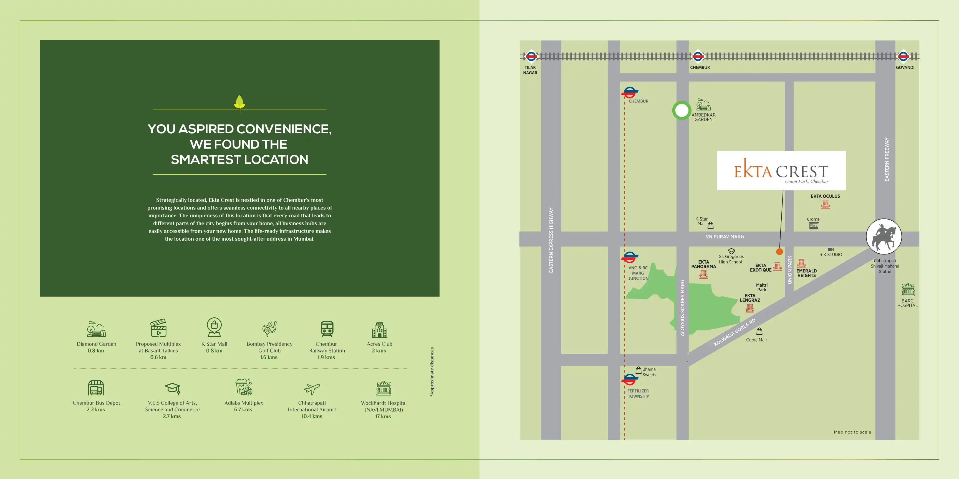Click the Bombay Presidency Golf Club icon

(269, 328)
